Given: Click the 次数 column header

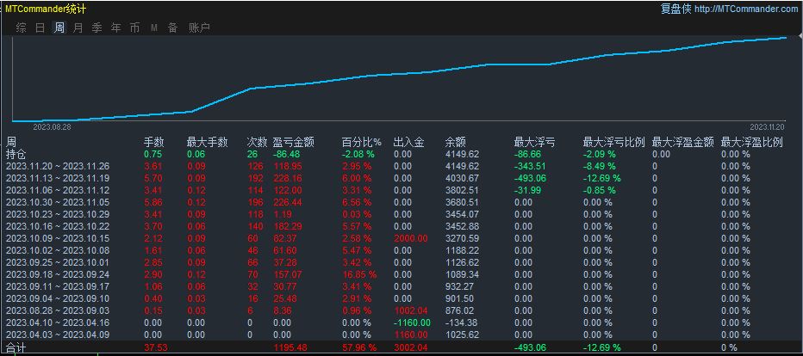Looking at the screenshot, I should click(x=257, y=142).
